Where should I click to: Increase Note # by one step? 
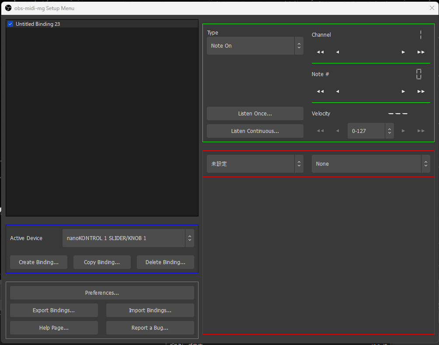click(x=403, y=91)
